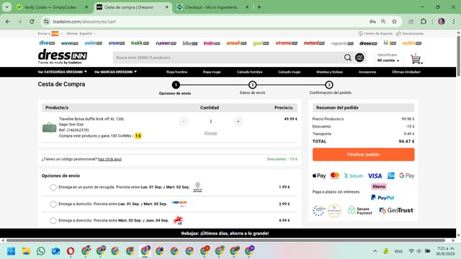Go to Ropa hombre menu

click(x=176, y=72)
